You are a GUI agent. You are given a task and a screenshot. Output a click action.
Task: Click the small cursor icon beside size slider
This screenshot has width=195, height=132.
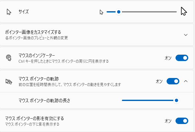tap(101, 12)
